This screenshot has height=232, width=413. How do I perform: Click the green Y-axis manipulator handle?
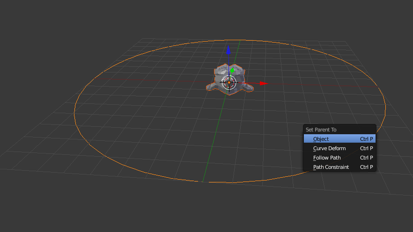click(232, 71)
